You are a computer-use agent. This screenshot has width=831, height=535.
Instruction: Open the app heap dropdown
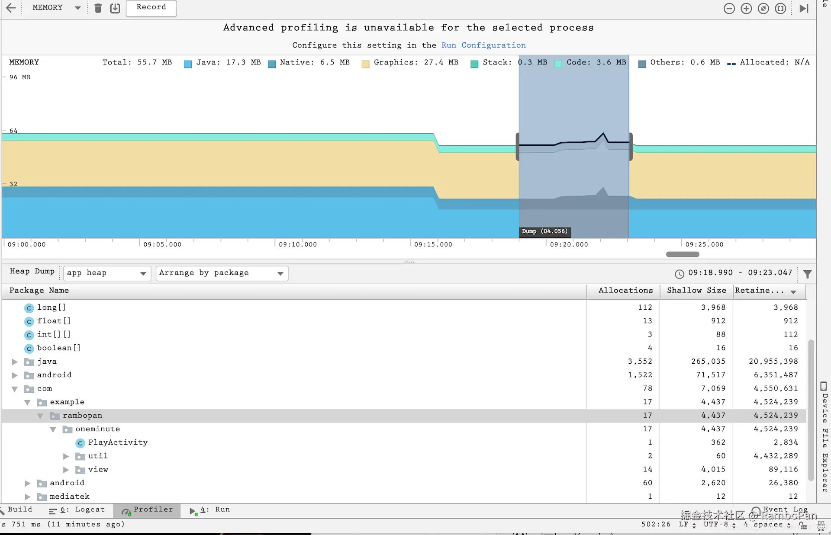pos(107,273)
